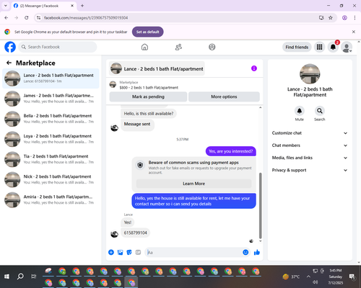Click the chat header Lance listing title
The width and height of the screenshot is (361, 288).
(157, 69)
